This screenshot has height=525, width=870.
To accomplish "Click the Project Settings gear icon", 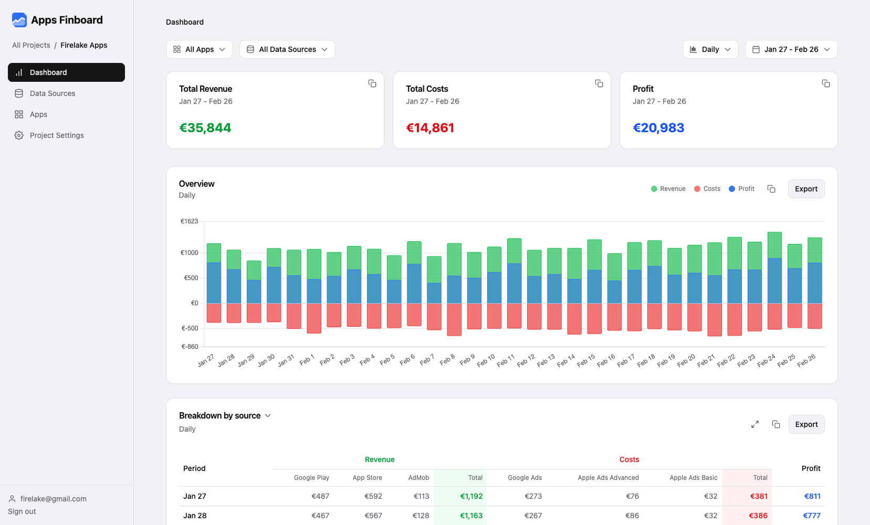I will coord(19,135).
